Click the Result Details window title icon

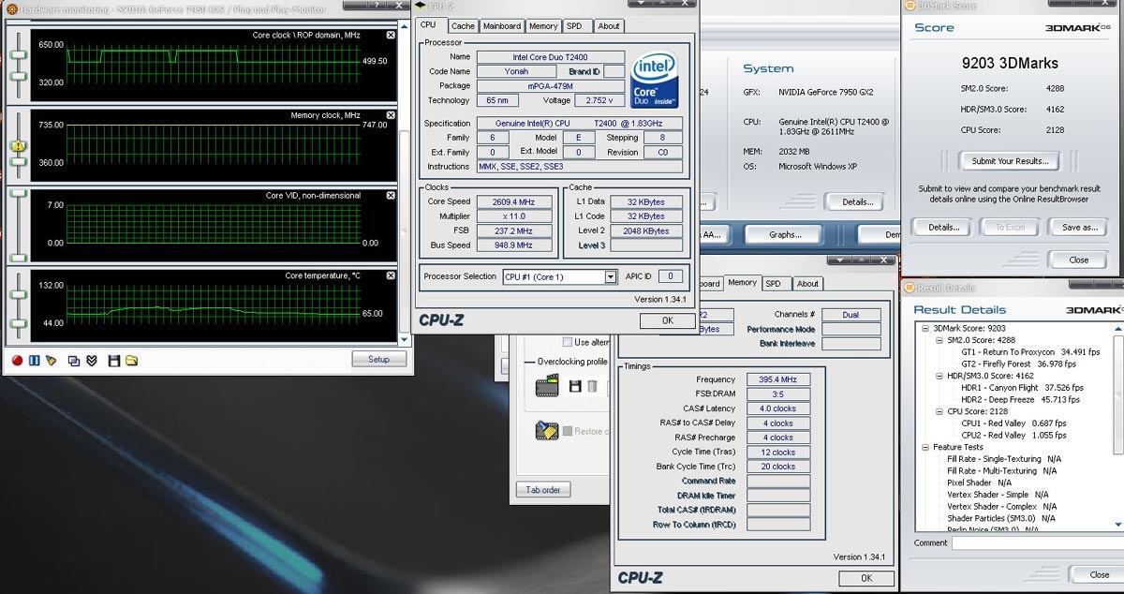click(908, 287)
